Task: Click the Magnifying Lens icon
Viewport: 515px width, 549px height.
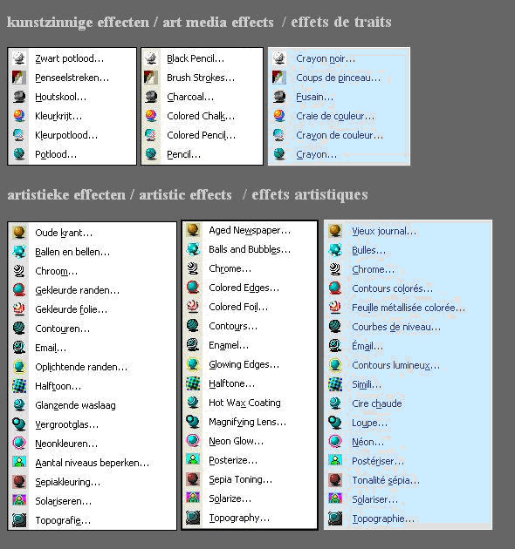Action: point(193,422)
